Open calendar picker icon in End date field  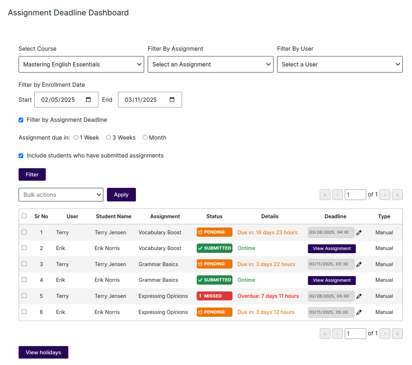click(172, 100)
